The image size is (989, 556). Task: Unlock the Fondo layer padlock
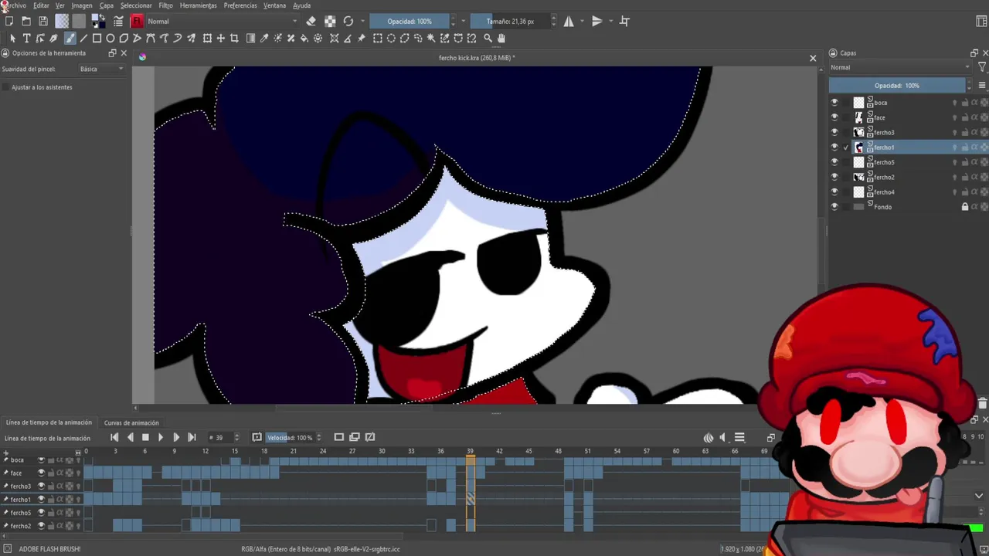tap(964, 207)
